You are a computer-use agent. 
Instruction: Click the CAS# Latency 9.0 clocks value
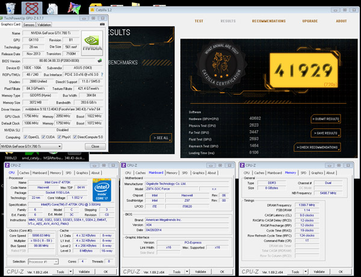[x=307, y=215]
